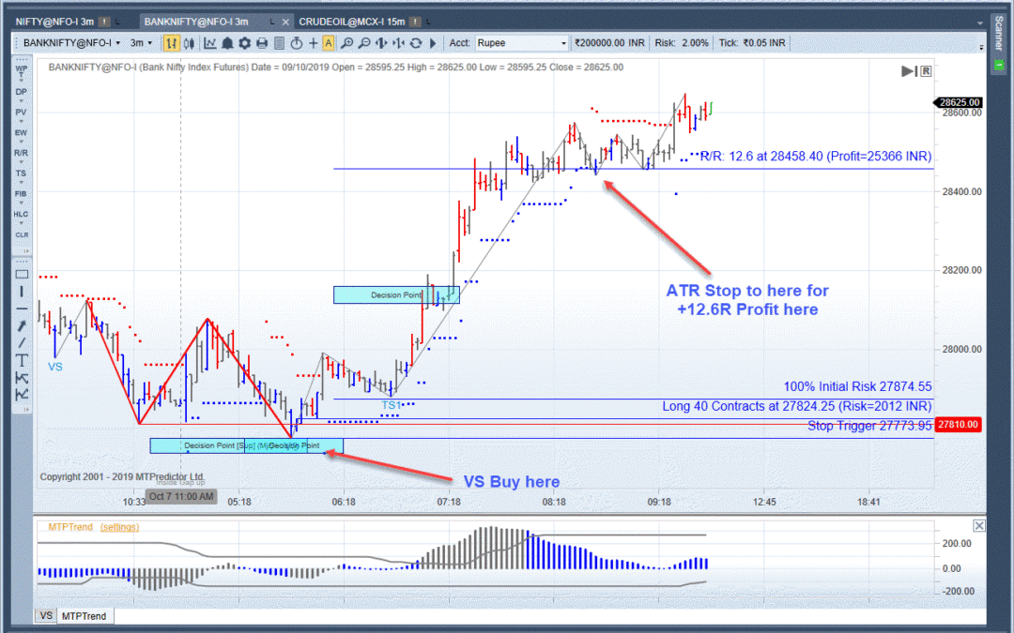Click the DP decision point tool
The width and height of the screenshot is (1014, 633).
tap(22, 92)
